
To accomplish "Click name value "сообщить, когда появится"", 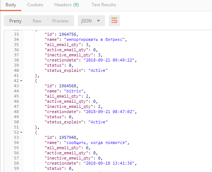I will [x=95, y=143].
